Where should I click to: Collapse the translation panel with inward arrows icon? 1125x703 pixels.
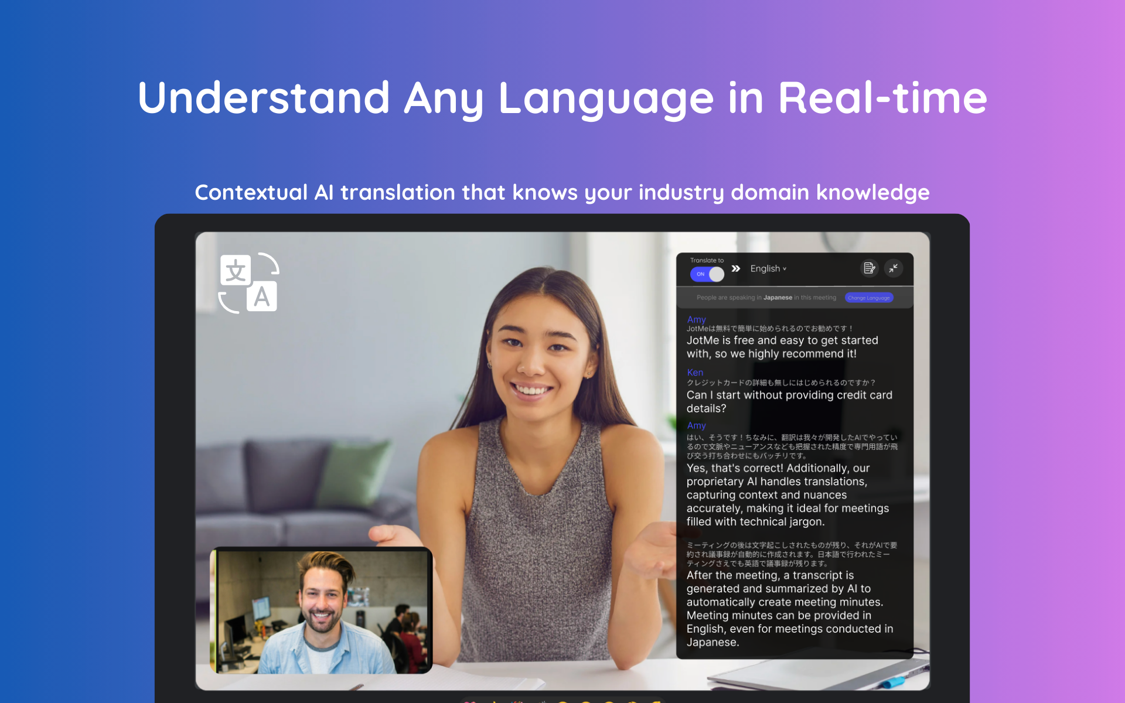click(x=894, y=268)
